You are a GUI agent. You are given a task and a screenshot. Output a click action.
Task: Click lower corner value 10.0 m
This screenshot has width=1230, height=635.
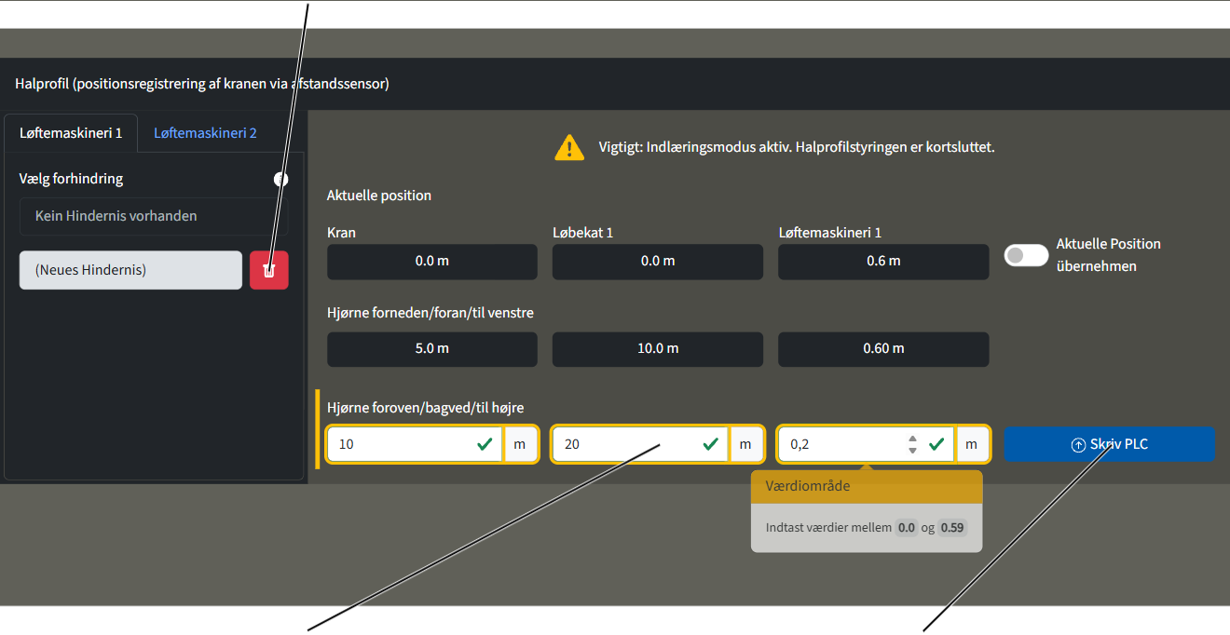coord(658,349)
